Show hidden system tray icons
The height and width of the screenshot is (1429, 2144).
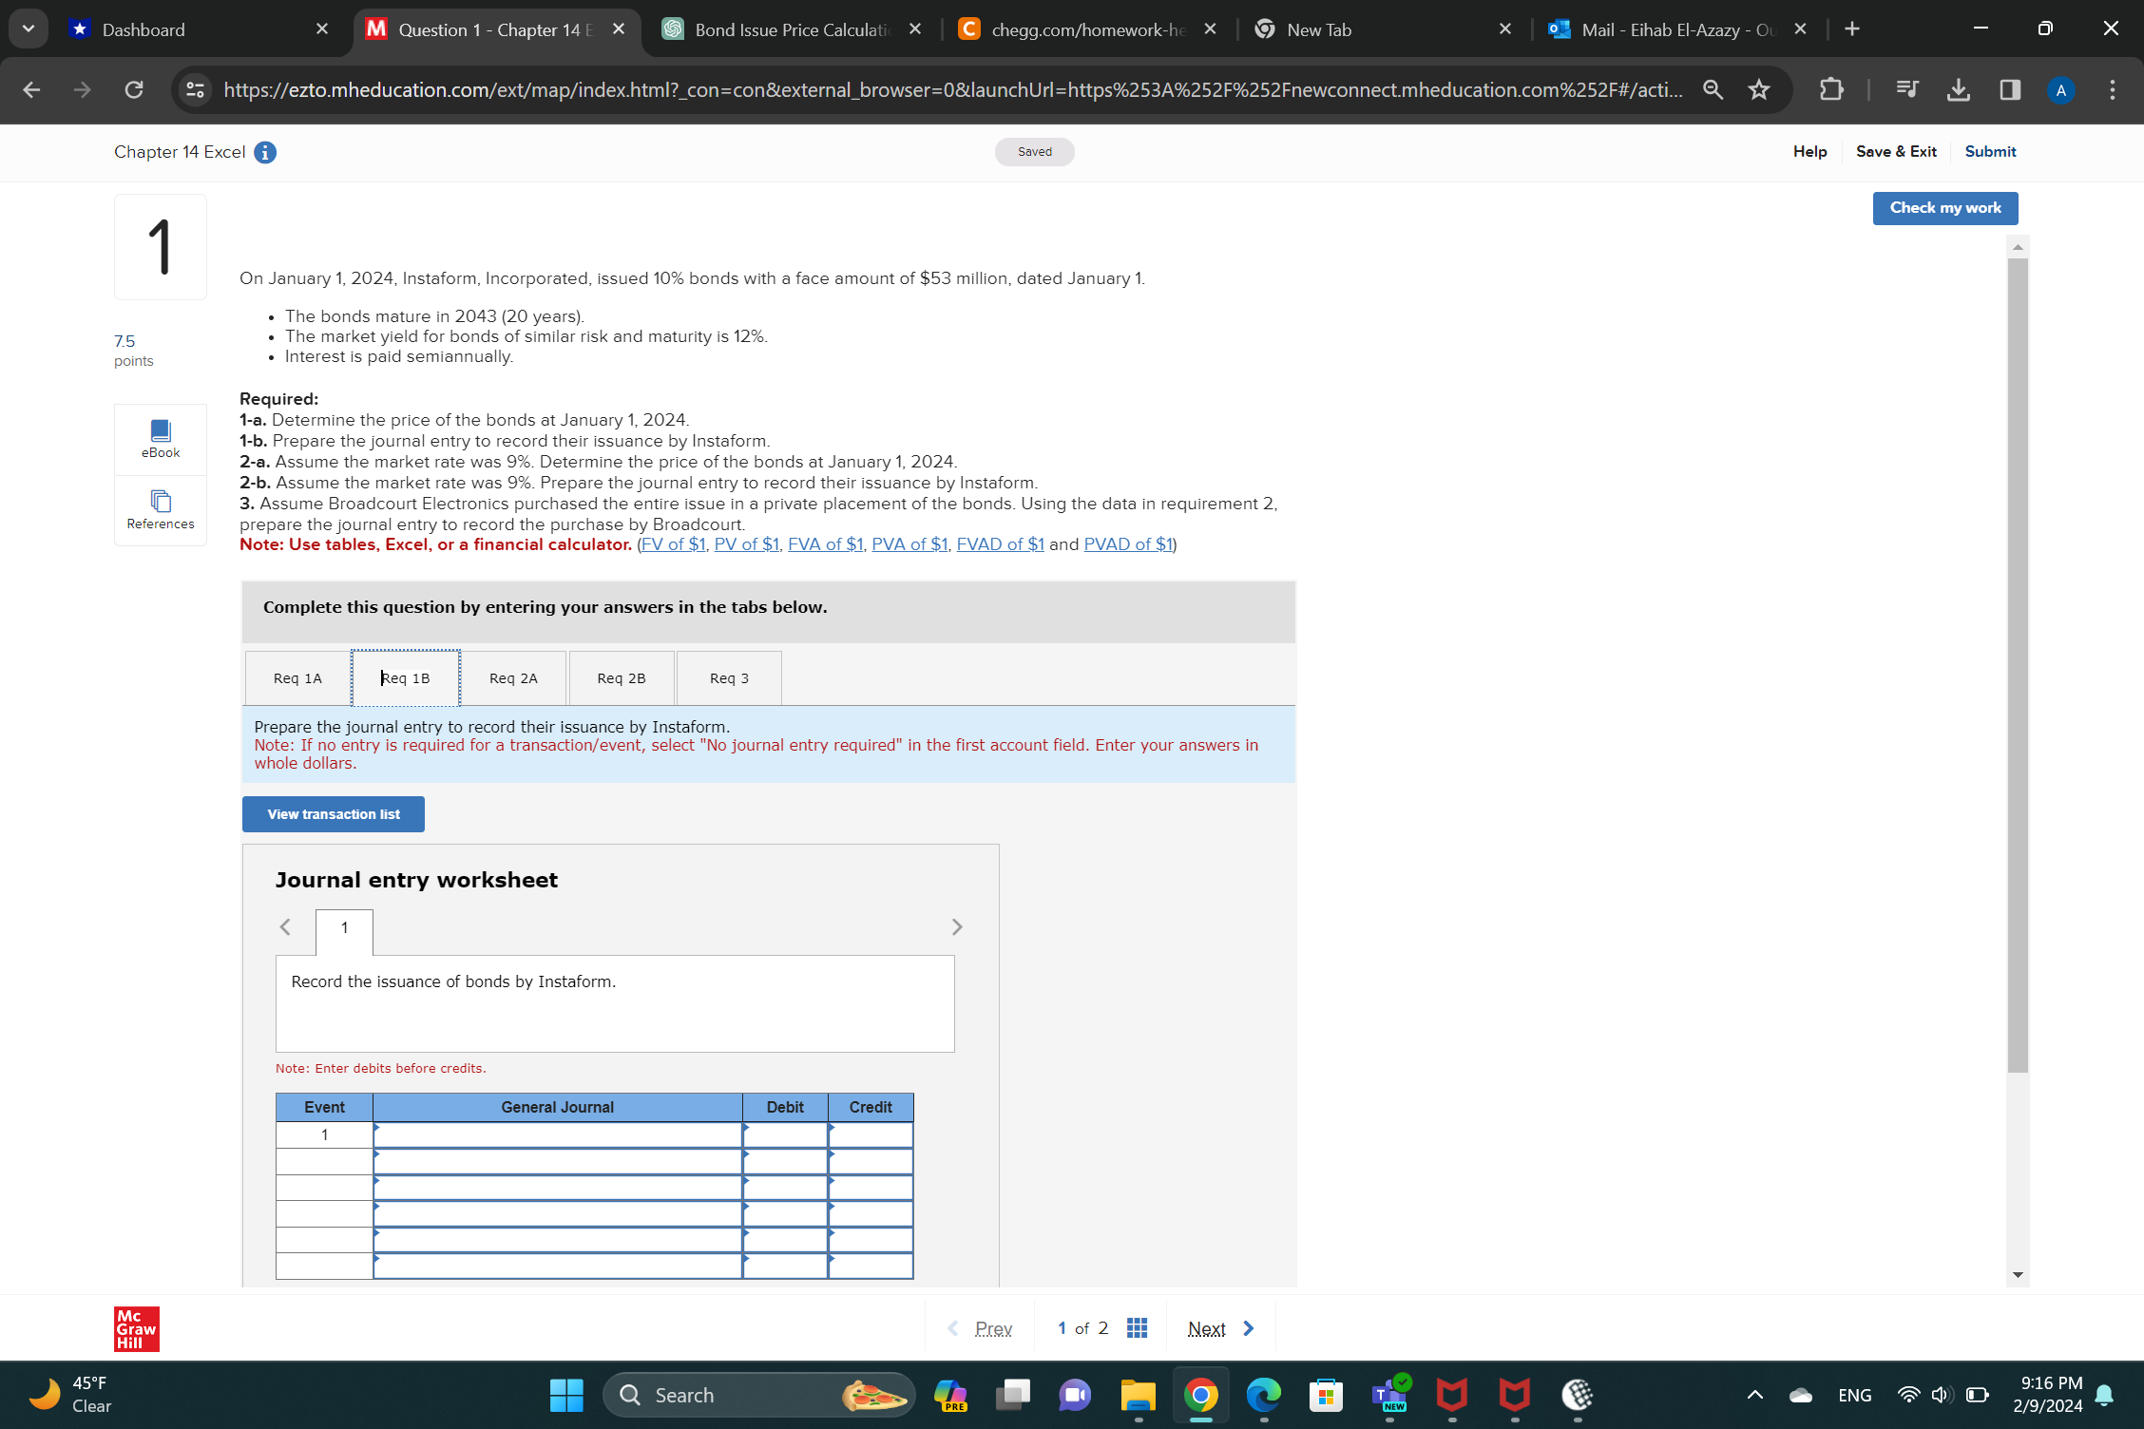click(1754, 1395)
